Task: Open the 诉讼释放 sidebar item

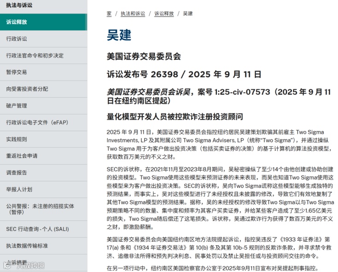Action: (x=44, y=22)
